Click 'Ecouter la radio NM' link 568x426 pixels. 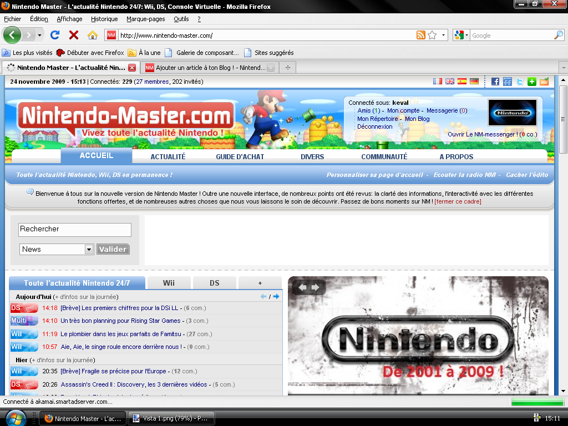coord(464,175)
